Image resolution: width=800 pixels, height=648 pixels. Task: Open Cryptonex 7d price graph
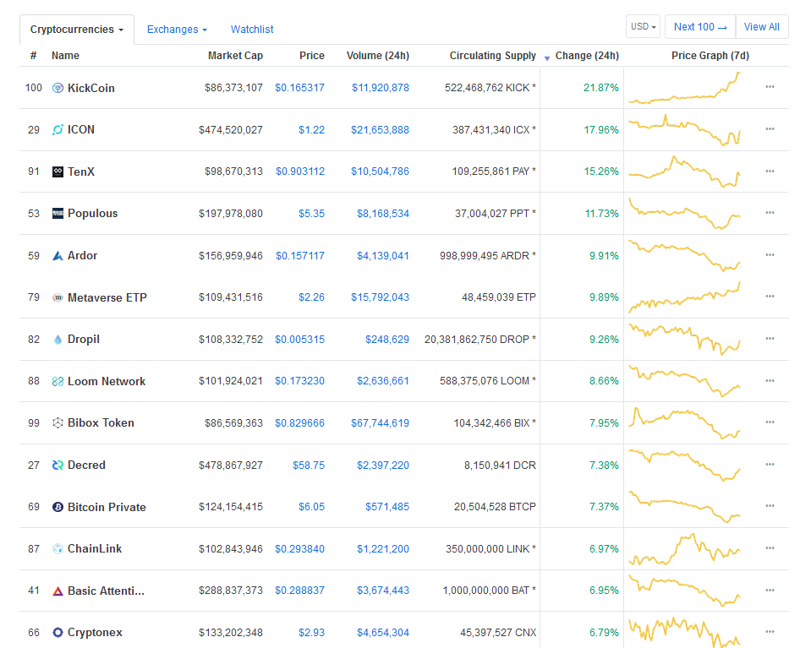coord(685,633)
